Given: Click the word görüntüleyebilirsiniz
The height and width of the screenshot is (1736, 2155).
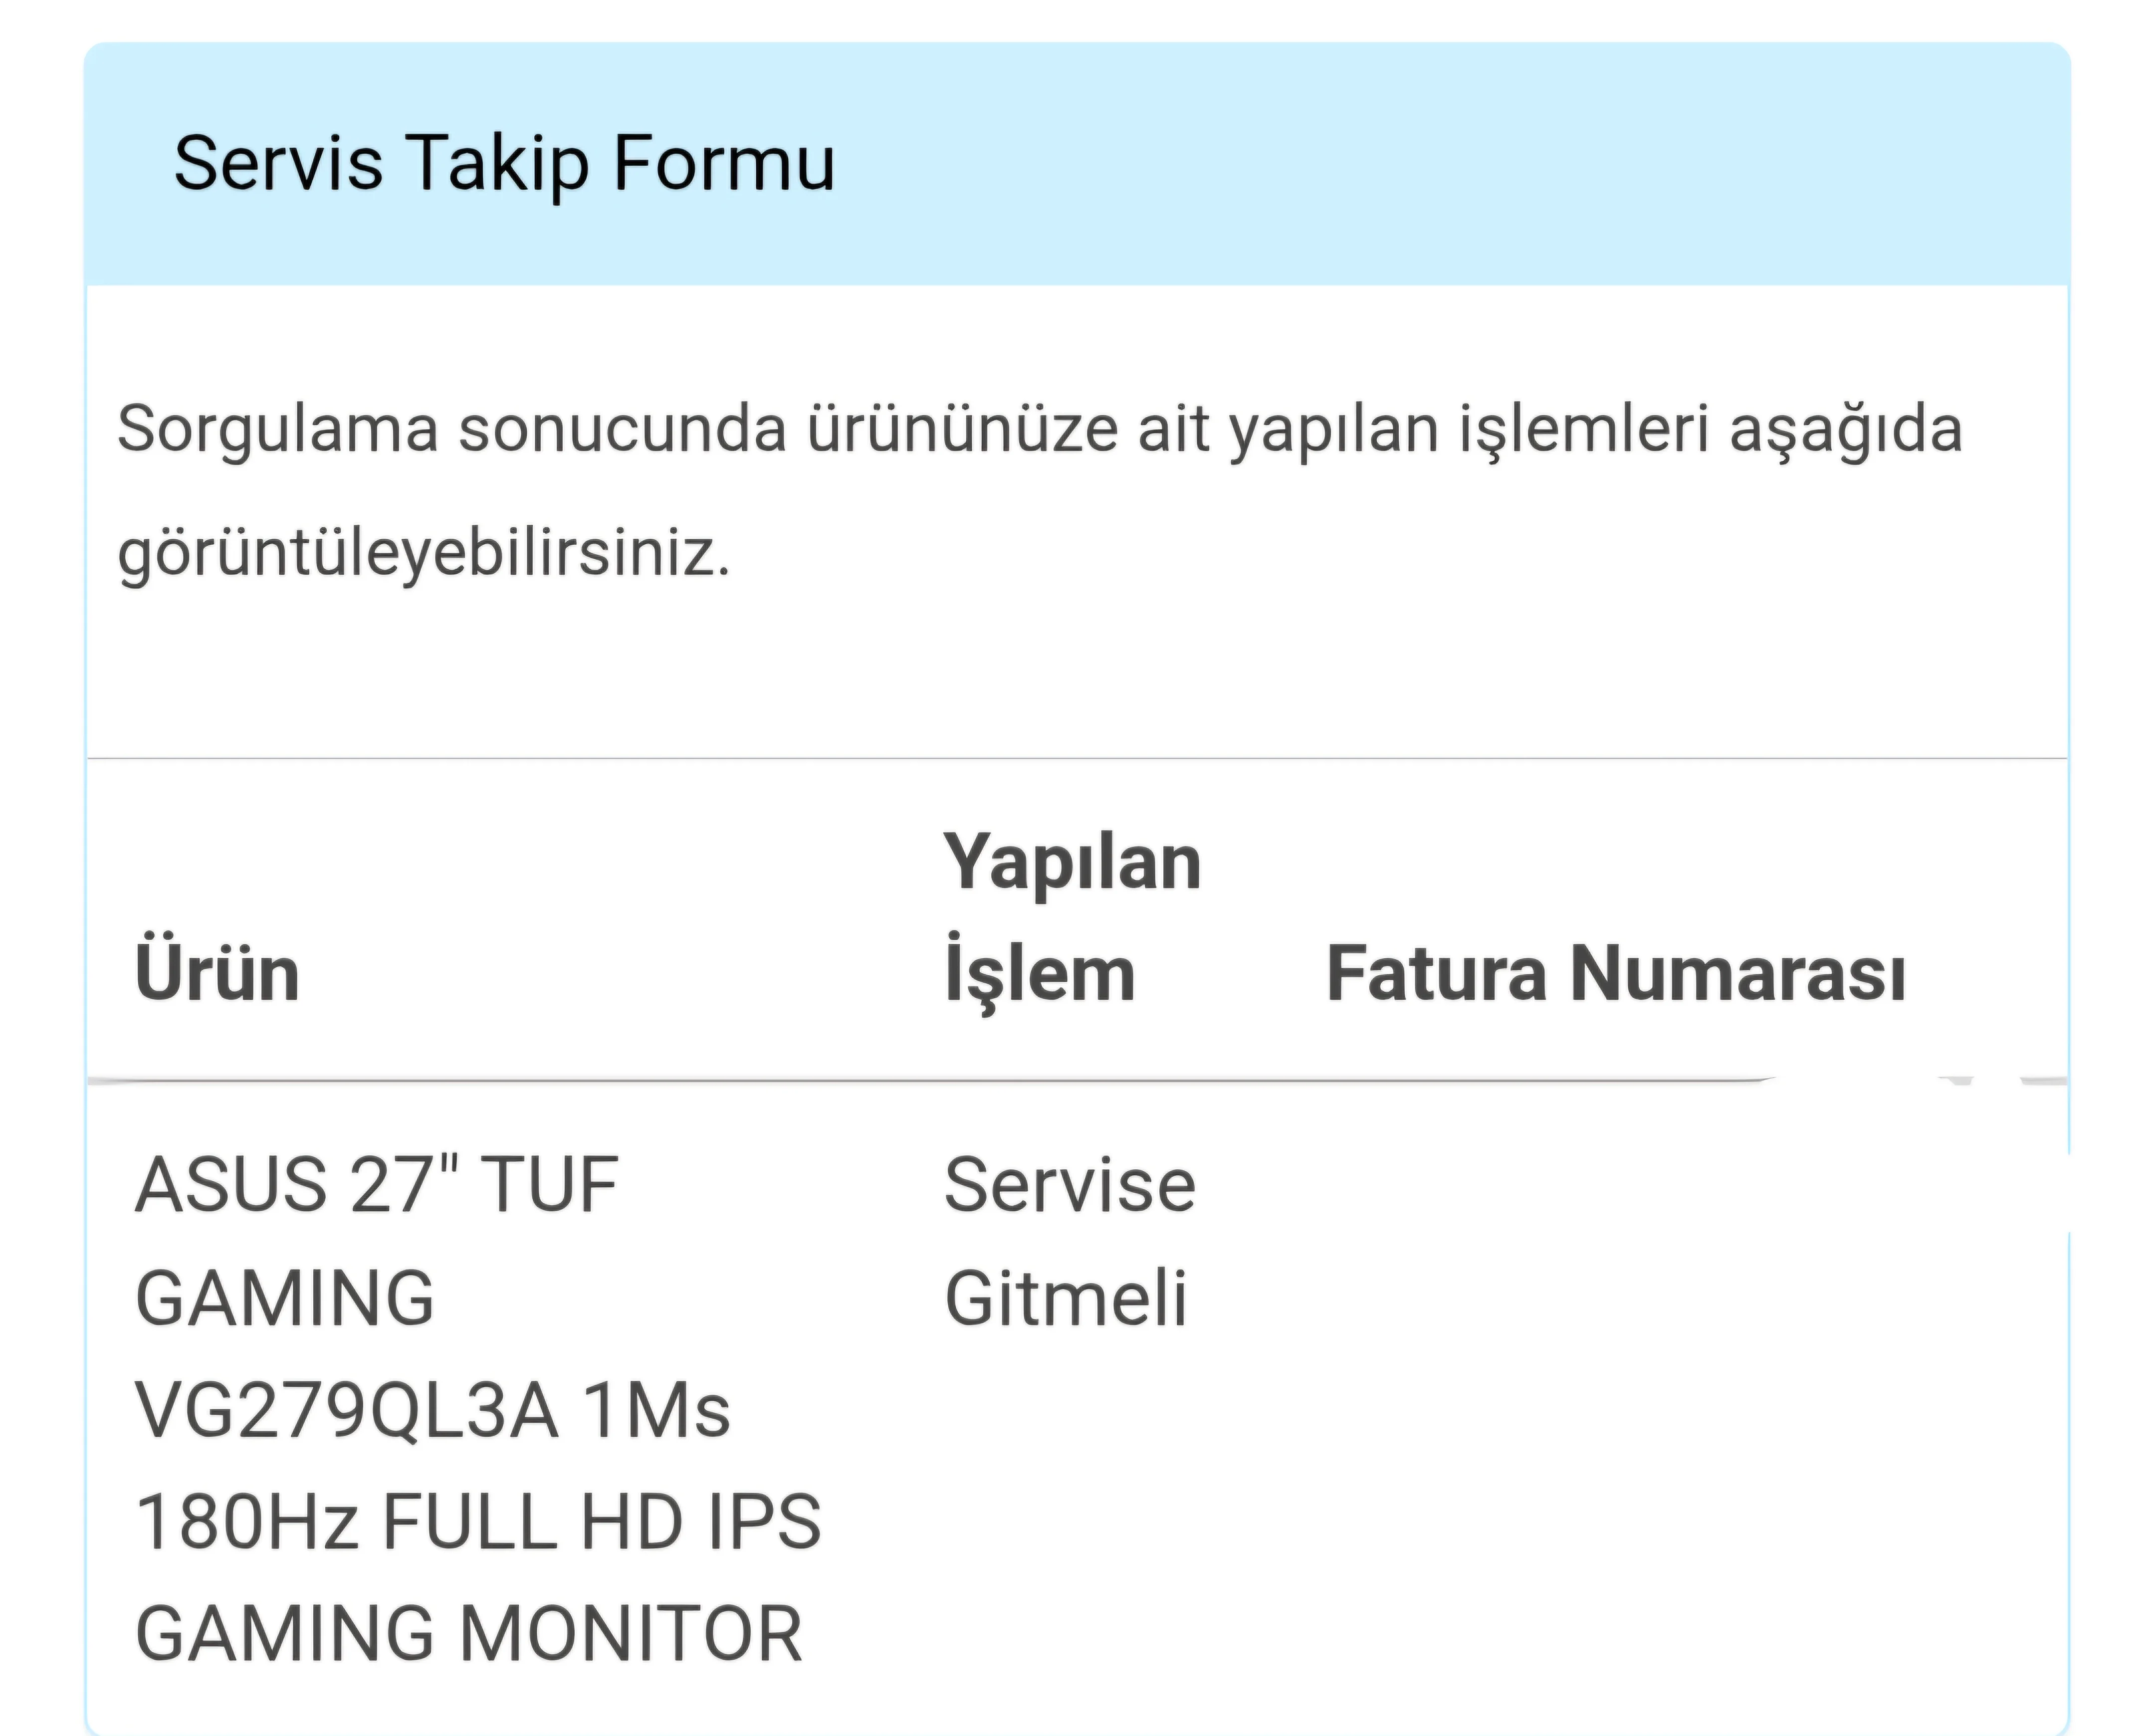Looking at the screenshot, I should coord(424,554).
